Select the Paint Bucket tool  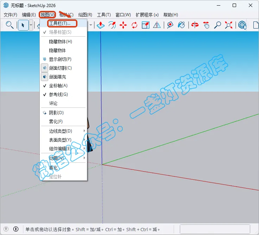[181, 25]
